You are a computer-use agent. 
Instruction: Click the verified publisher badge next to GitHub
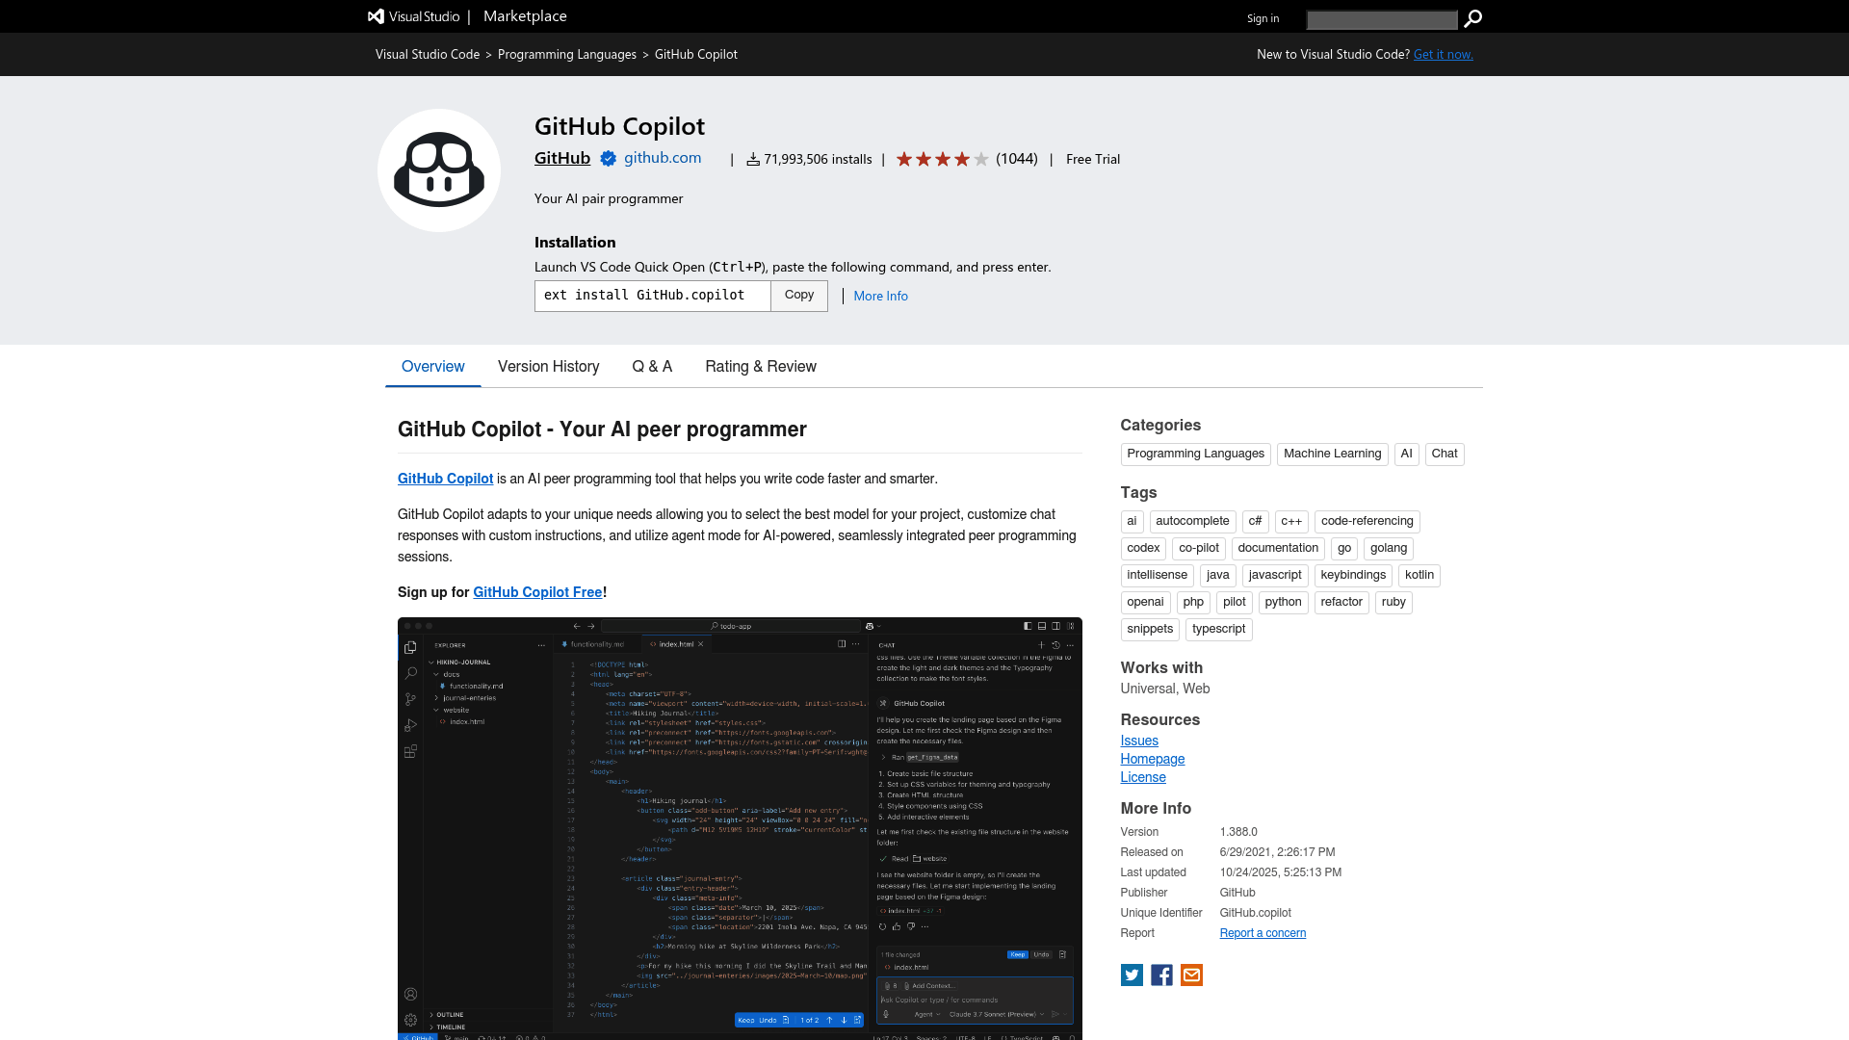click(x=608, y=159)
